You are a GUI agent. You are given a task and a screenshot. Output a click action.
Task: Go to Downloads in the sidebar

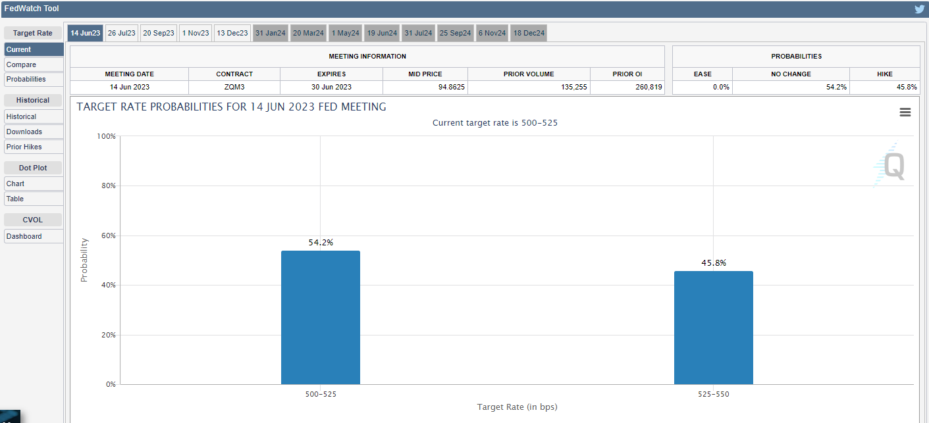(x=34, y=132)
